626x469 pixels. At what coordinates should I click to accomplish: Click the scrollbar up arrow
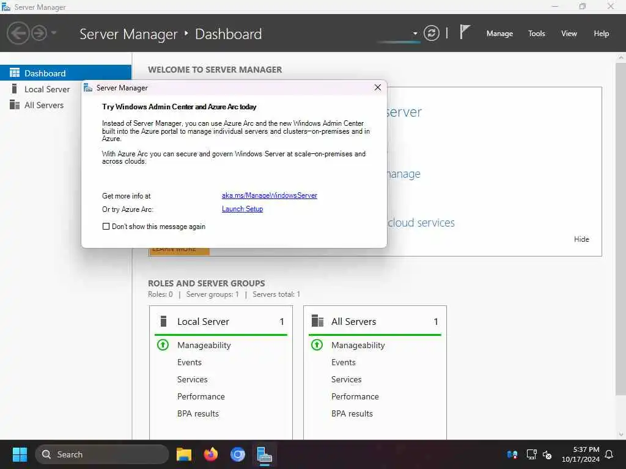pos(620,57)
